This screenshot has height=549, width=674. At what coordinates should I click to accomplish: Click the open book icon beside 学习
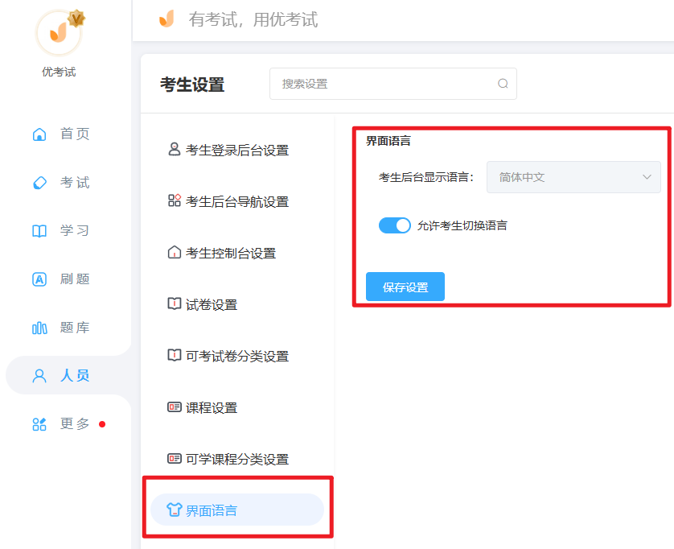[39, 231]
